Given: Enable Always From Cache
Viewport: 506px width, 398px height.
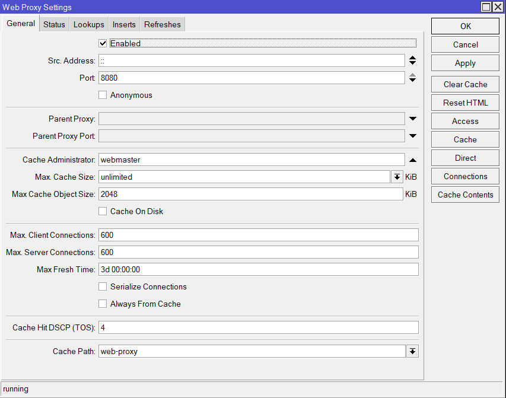Looking at the screenshot, I should coord(102,304).
